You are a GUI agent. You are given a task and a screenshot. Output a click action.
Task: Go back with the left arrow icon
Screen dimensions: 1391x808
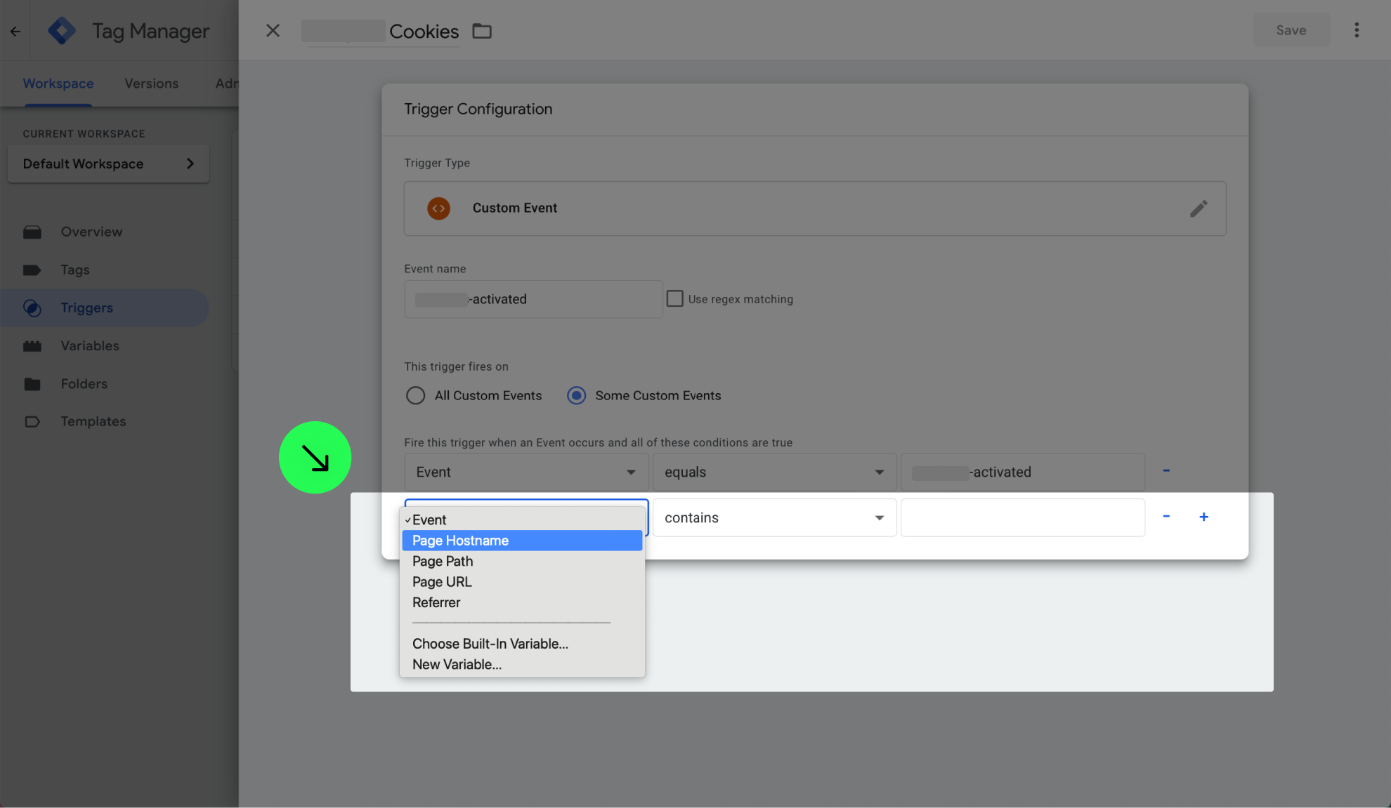tap(15, 31)
